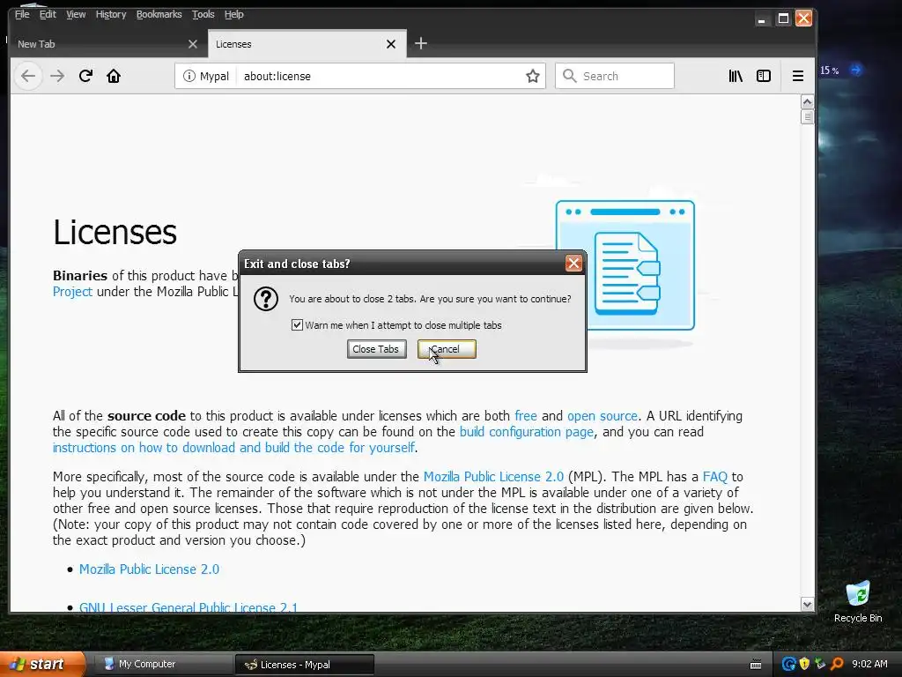Open the on-screen keyboard taskbar icon
The height and width of the screenshot is (677, 902).
(756, 665)
